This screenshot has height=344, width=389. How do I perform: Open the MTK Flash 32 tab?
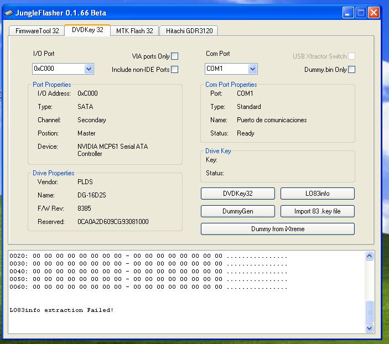[134, 31]
